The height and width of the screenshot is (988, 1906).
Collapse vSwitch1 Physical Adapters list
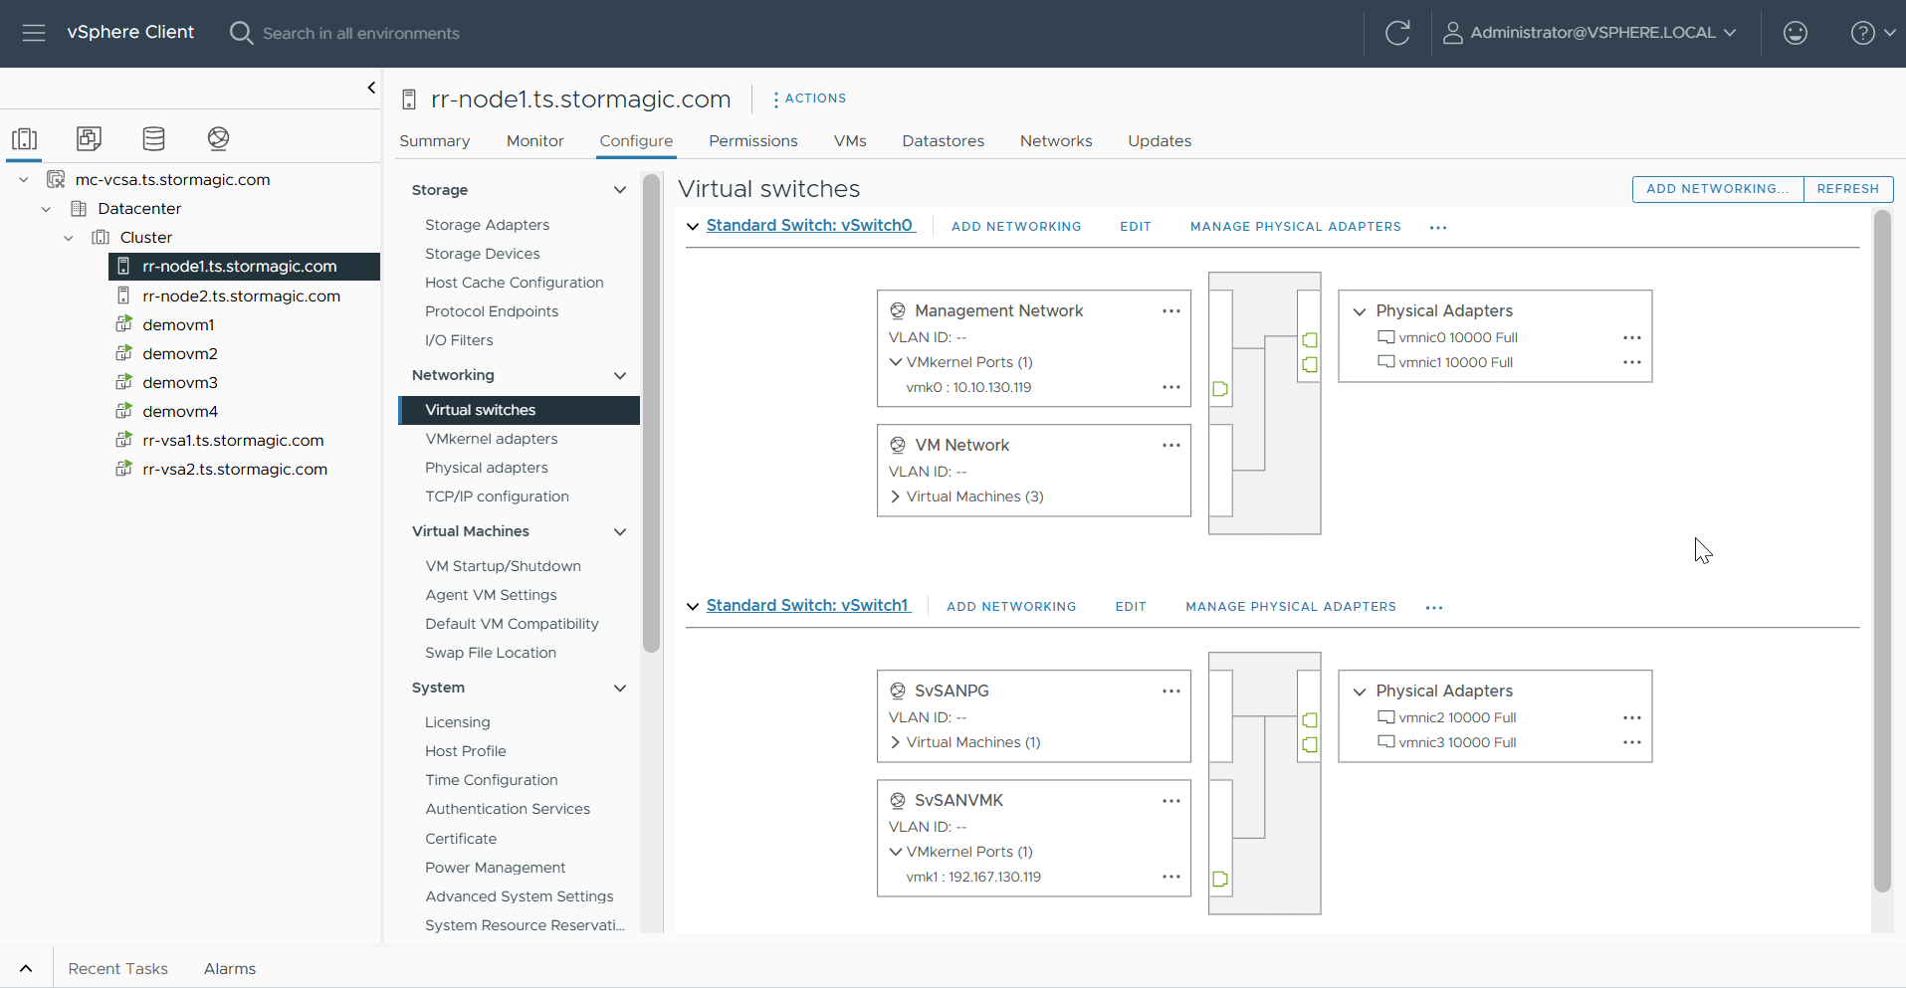(x=1360, y=692)
